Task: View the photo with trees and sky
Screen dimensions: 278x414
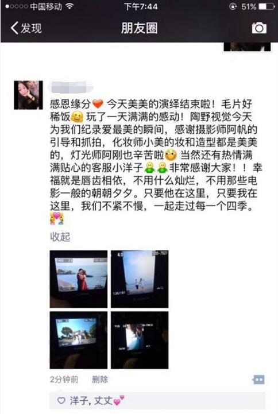Action: click(x=79, y=340)
